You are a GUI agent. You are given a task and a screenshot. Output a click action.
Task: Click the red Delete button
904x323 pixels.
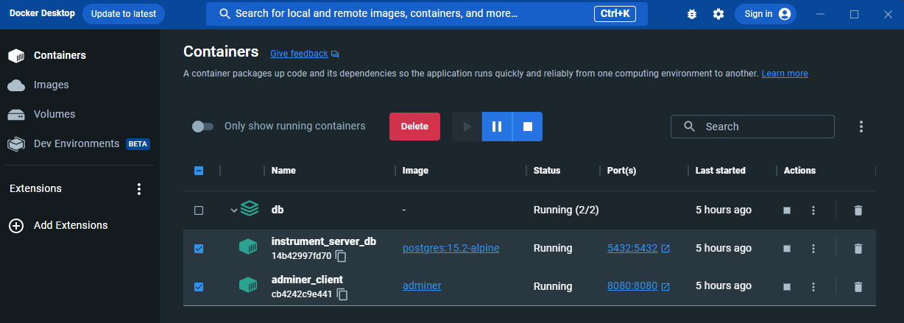tap(414, 127)
